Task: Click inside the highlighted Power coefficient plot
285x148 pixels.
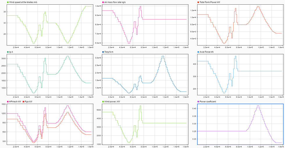Action: pyautogui.click(x=241, y=124)
